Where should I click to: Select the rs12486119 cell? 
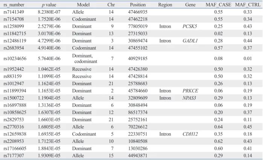(15, 41)
